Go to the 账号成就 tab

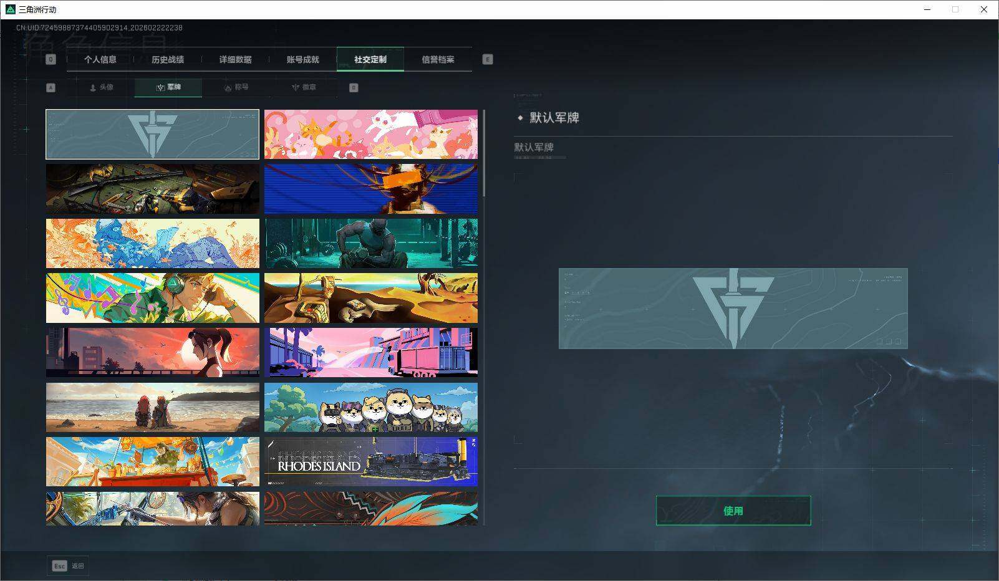tap(302, 59)
